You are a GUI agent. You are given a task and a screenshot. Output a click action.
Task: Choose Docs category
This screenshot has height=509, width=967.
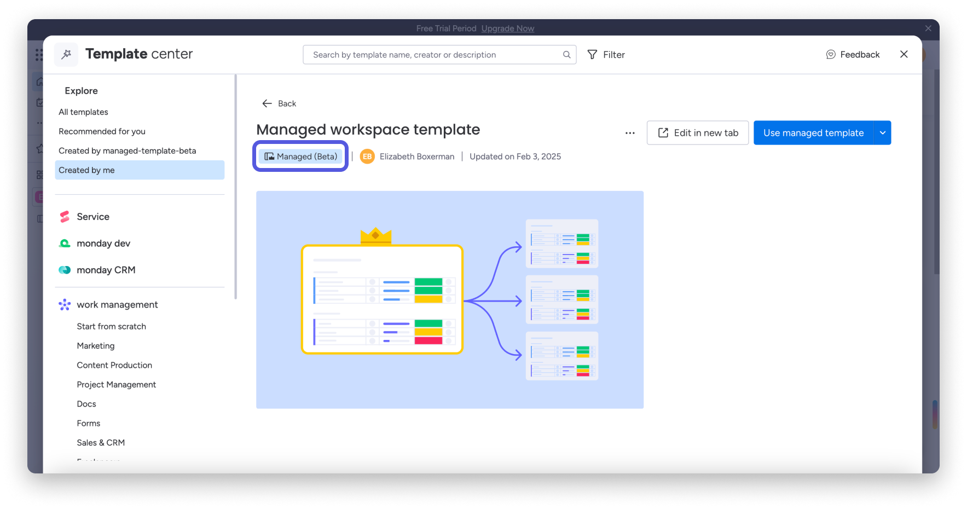pyautogui.click(x=86, y=404)
